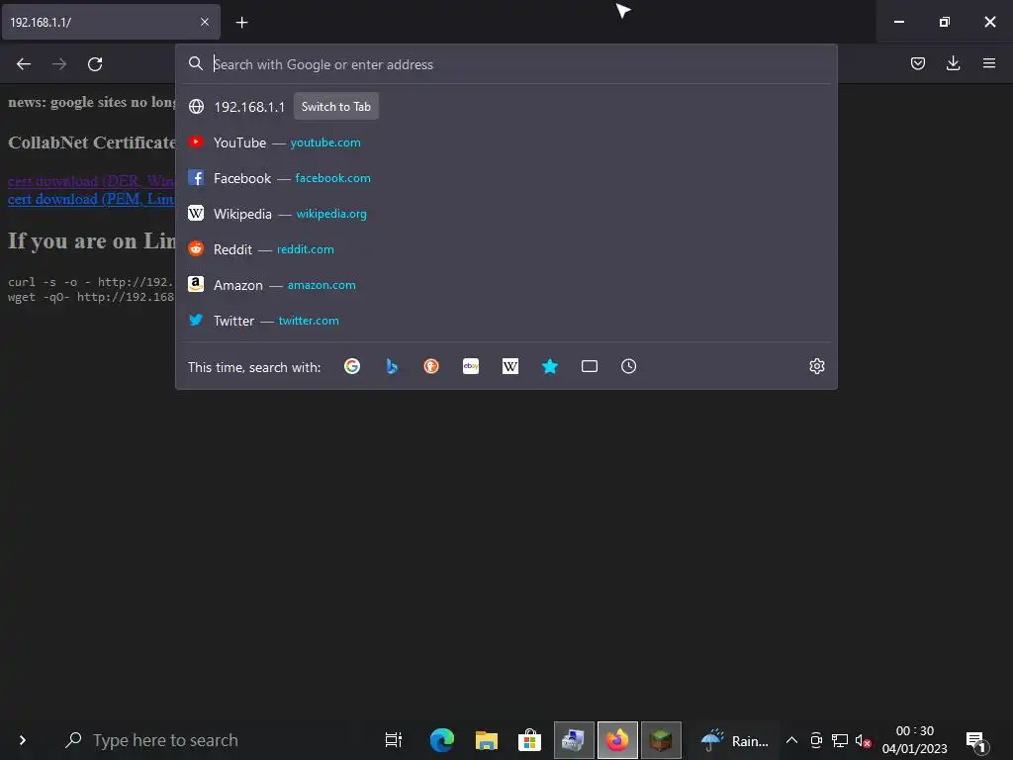
Task: Click the cert download (PEM, Linux) link
Action: click(x=91, y=199)
